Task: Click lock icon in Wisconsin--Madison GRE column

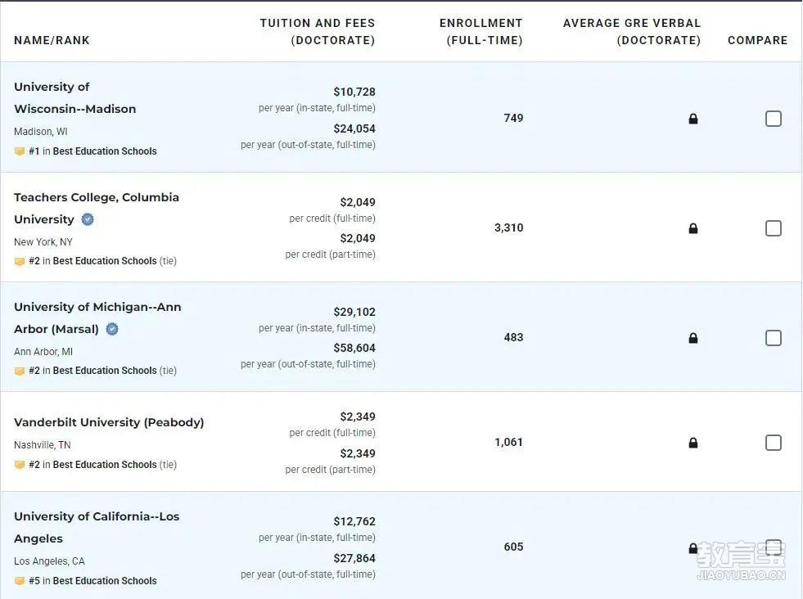Action: [692, 119]
